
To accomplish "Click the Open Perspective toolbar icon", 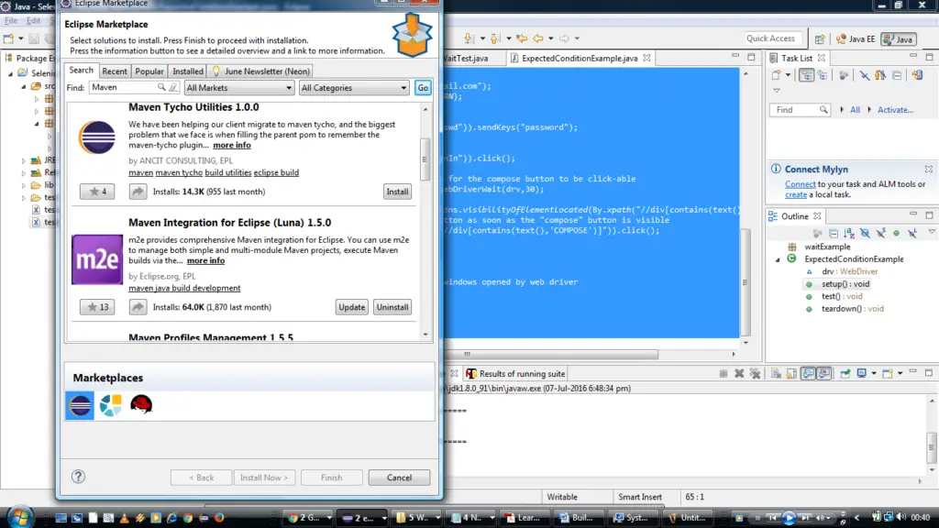I will (x=819, y=39).
